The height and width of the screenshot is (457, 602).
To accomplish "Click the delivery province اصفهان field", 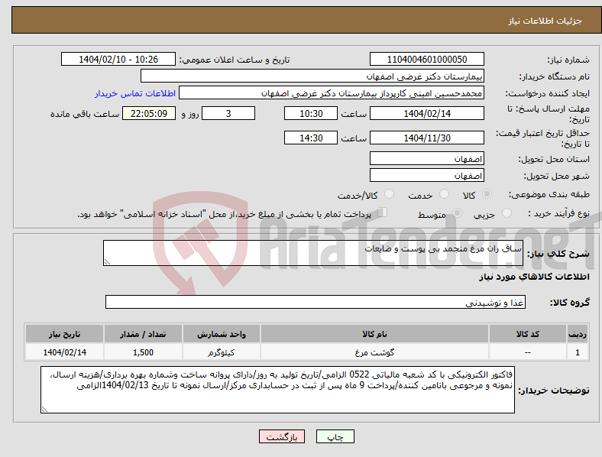I will [426, 158].
